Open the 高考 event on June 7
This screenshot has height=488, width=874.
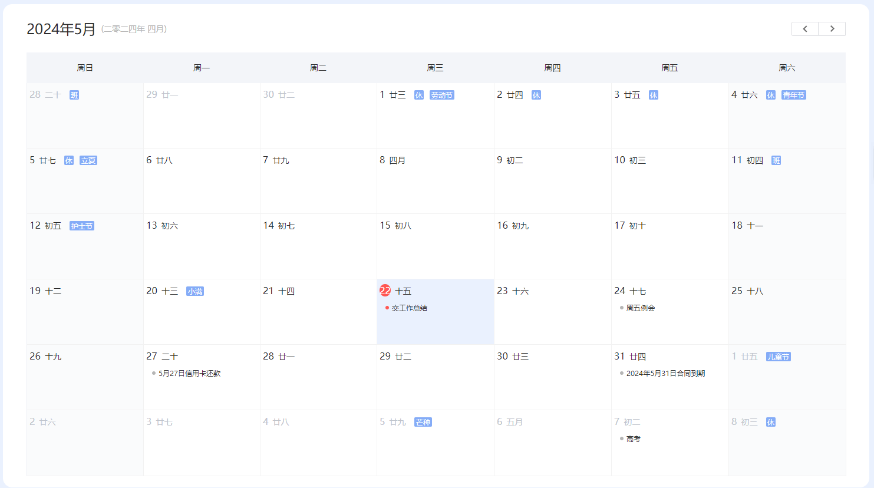click(634, 439)
